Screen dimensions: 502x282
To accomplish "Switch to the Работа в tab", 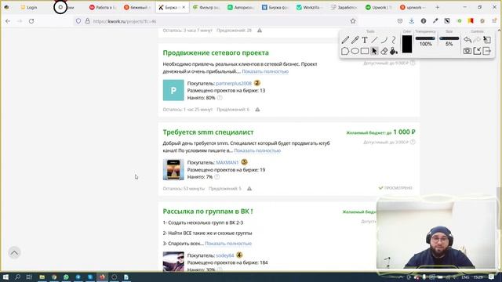I will 103,7.
